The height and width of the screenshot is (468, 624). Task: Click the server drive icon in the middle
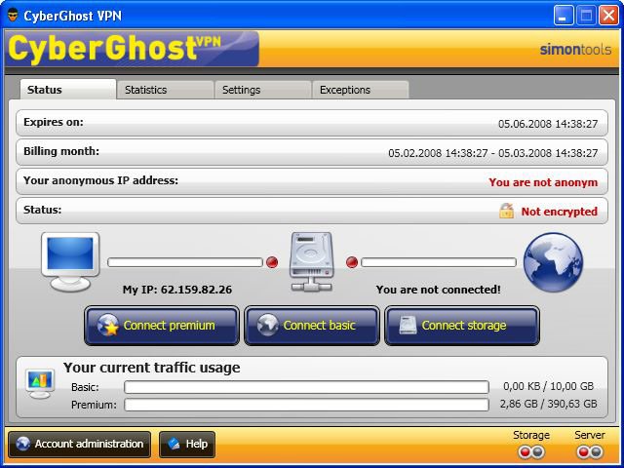pos(311,261)
